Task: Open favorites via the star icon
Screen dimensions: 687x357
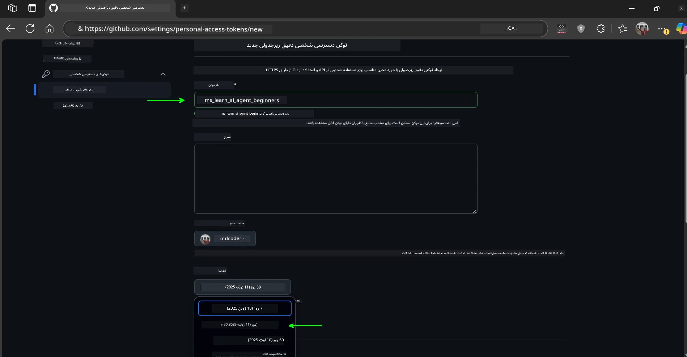Action: (x=623, y=29)
